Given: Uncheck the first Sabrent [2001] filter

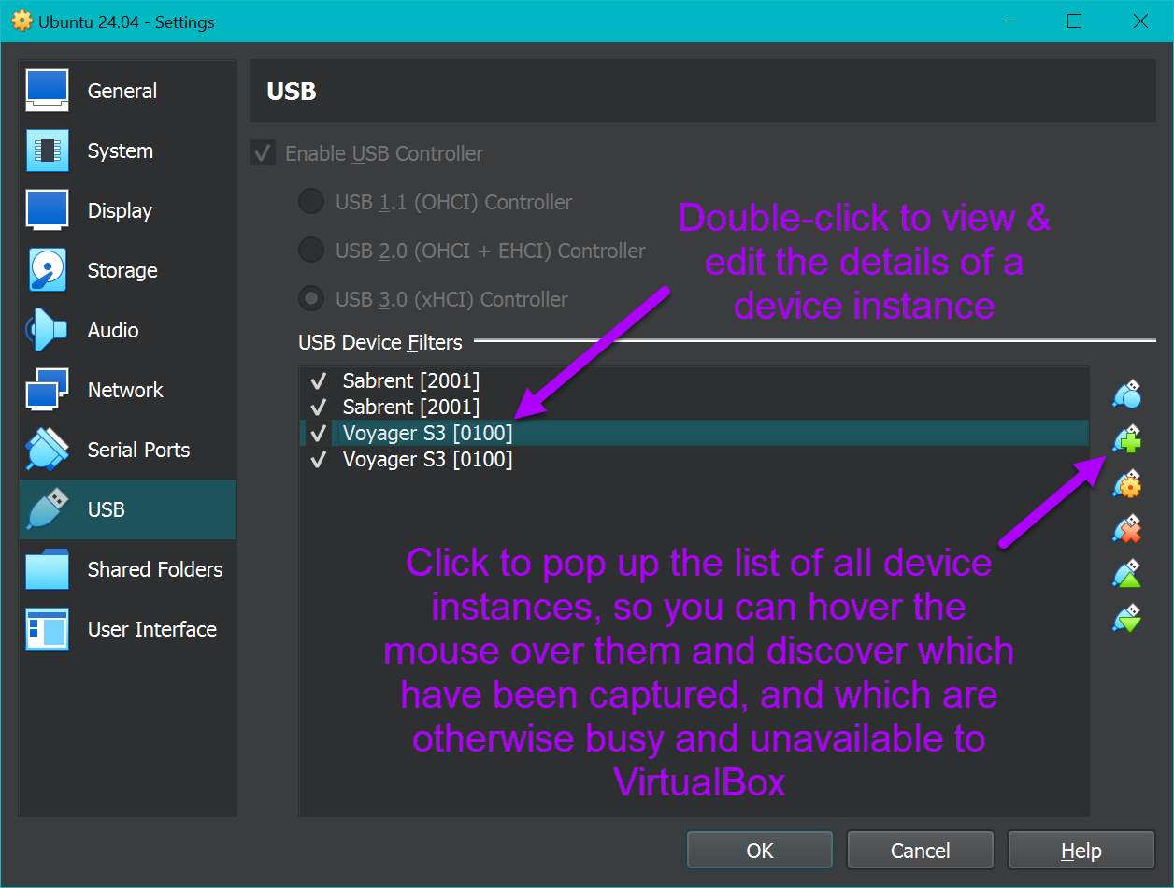Looking at the screenshot, I should pos(319,381).
